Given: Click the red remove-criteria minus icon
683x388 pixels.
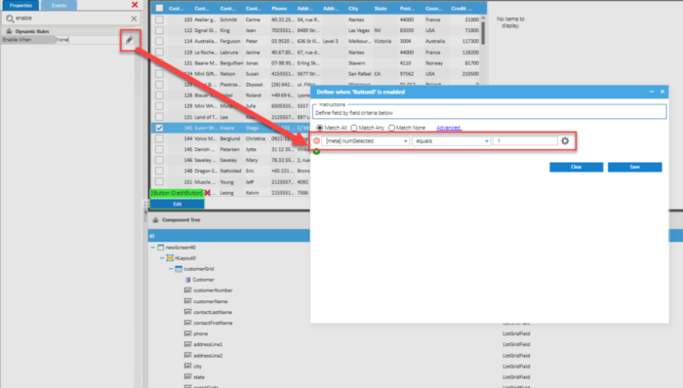Looking at the screenshot, I should pyautogui.click(x=317, y=141).
